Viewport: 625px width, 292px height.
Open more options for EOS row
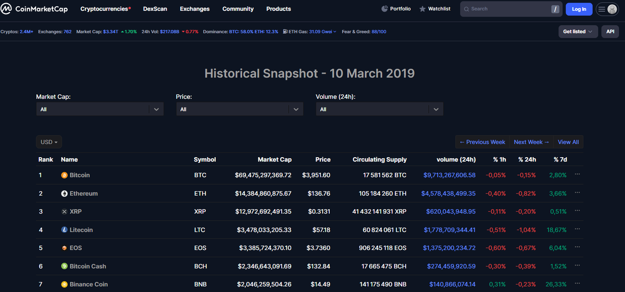577,248
